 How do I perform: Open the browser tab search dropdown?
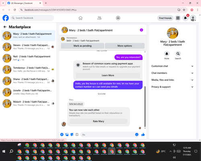coord(3,3)
